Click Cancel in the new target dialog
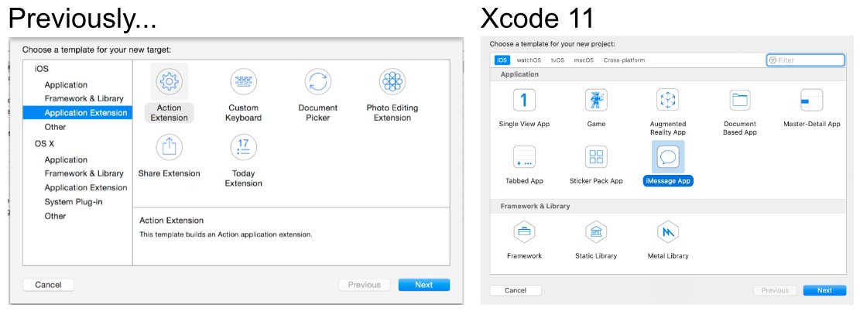860x325 pixels. click(x=48, y=285)
